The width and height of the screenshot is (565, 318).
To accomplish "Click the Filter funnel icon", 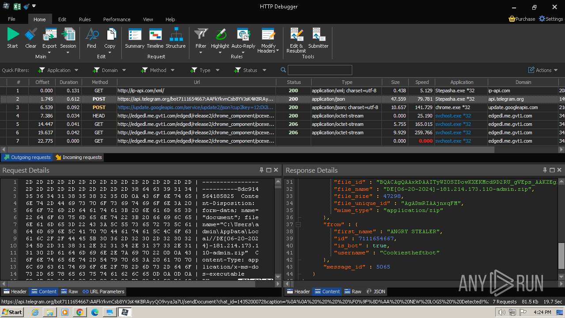I will pyautogui.click(x=201, y=34).
